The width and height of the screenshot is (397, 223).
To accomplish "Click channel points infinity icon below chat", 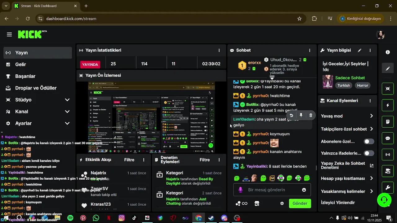I will 242,203.
